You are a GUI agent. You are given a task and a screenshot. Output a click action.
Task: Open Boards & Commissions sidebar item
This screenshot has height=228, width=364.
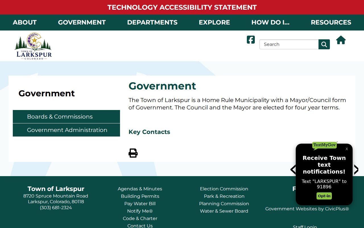tap(66, 117)
